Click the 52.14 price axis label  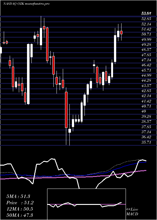(146, 24)
